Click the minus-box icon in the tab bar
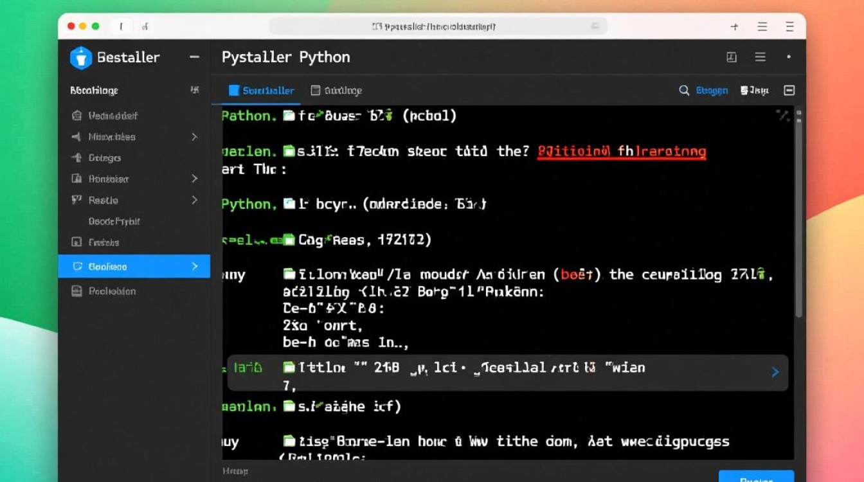864x482 pixels. pyautogui.click(x=789, y=91)
